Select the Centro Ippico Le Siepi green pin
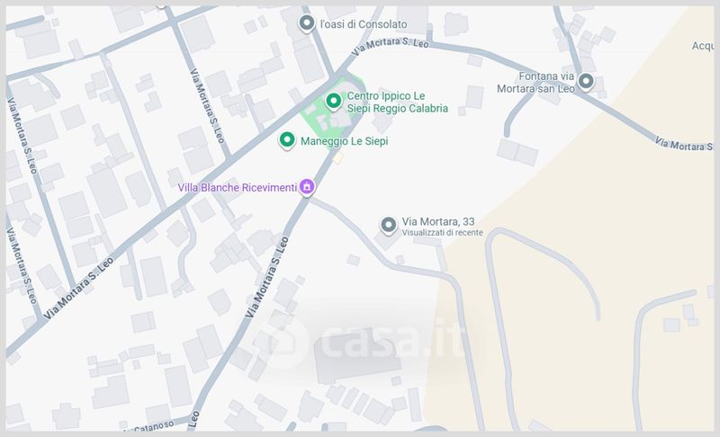The image size is (720, 437). tap(333, 101)
